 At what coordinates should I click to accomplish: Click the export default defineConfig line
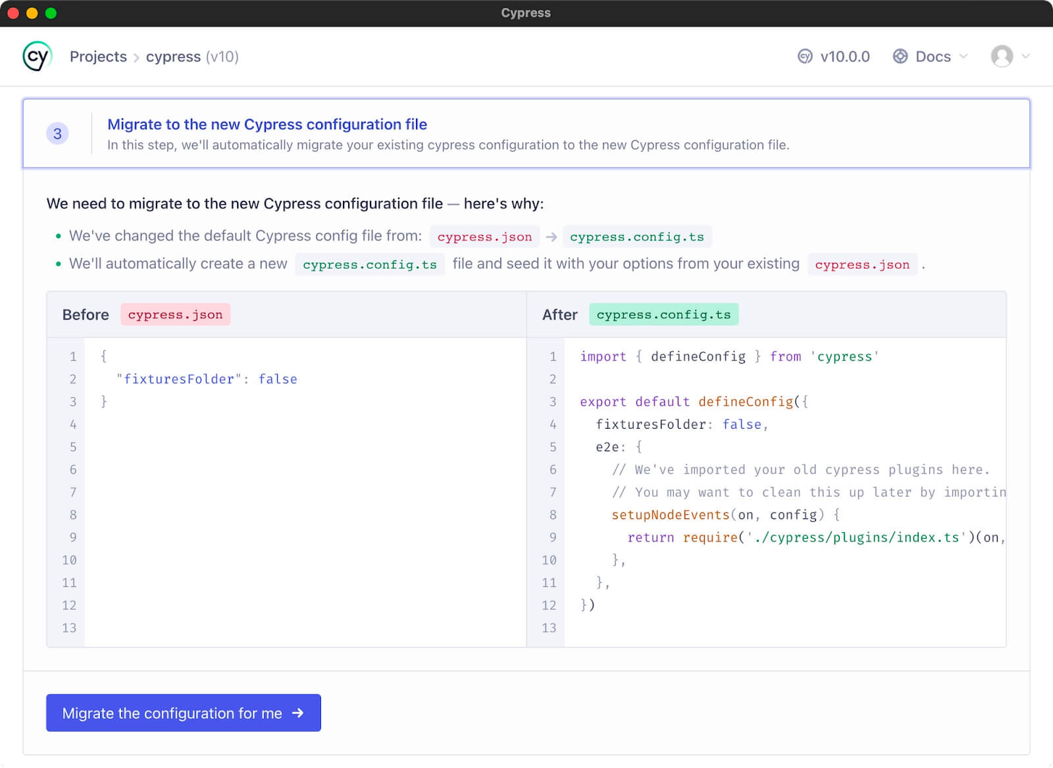[x=694, y=402]
